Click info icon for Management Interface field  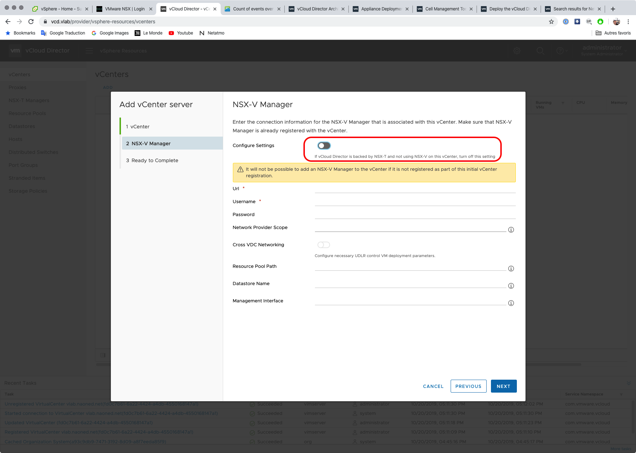click(511, 303)
